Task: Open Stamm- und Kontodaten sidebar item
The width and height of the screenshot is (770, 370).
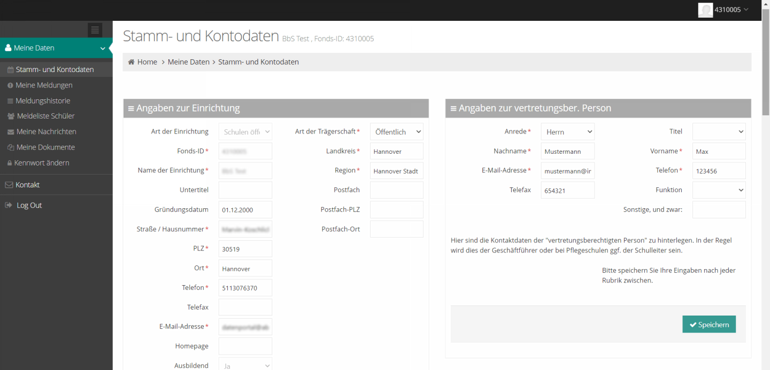Action: 56,69
